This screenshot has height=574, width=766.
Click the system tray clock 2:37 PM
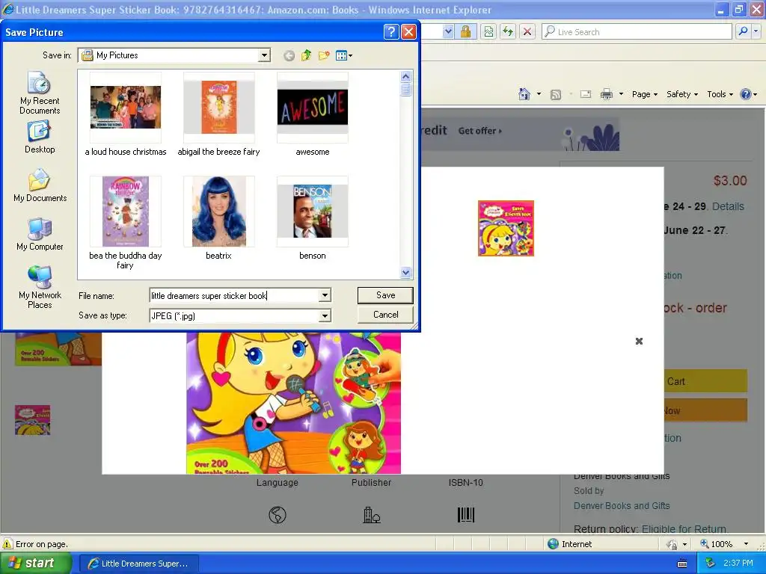coord(738,563)
